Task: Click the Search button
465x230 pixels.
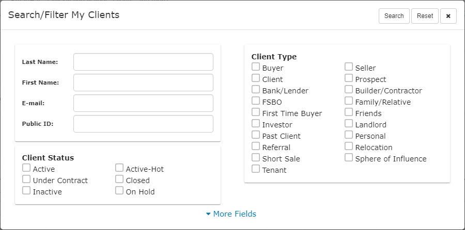Action: coord(394,16)
